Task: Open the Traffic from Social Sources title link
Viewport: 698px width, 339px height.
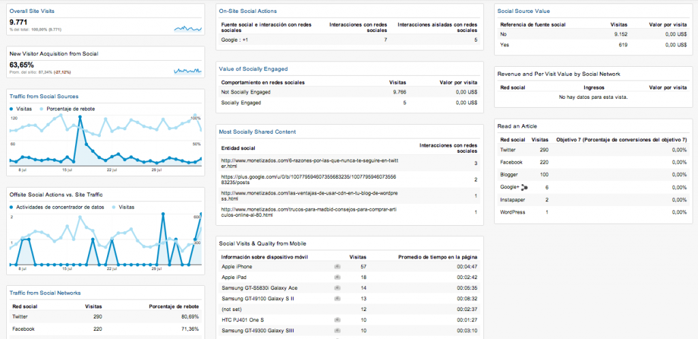Action: pos(44,96)
